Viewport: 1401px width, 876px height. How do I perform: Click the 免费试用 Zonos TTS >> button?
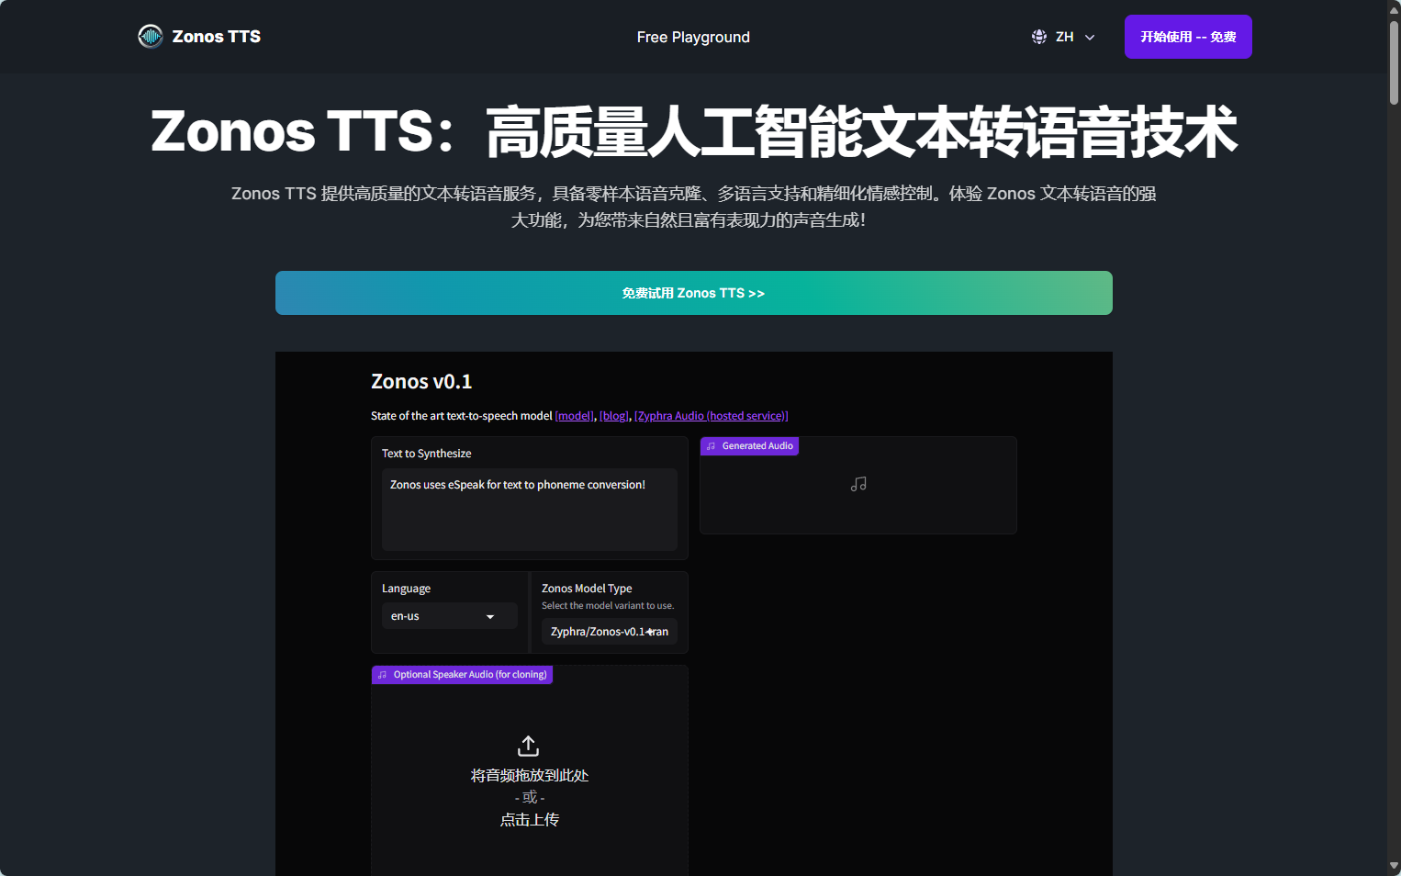pos(694,293)
